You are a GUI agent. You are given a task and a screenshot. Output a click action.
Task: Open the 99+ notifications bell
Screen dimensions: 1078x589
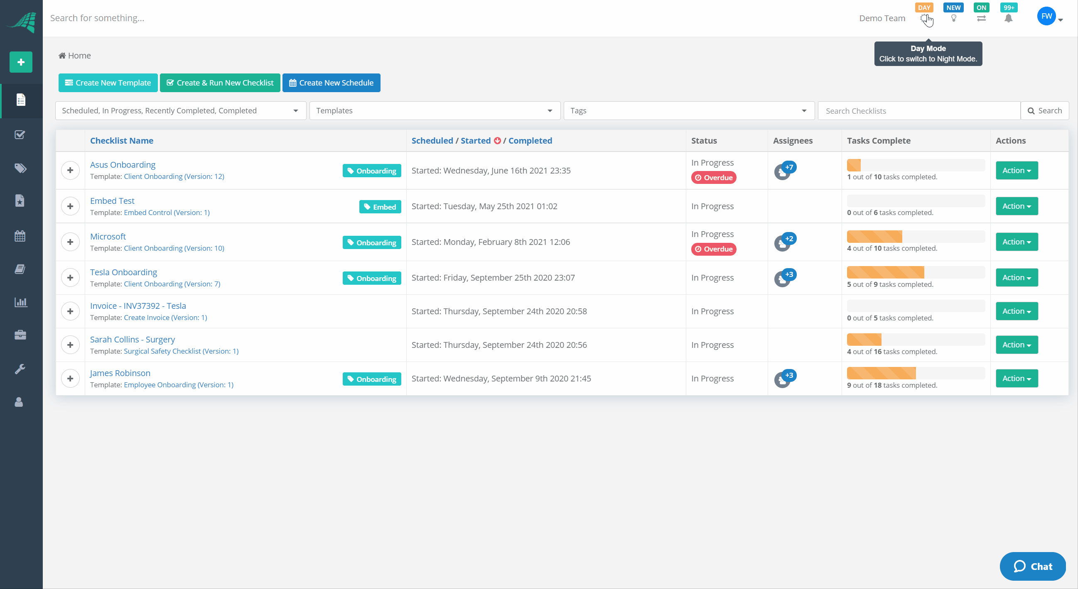(x=1009, y=18)
